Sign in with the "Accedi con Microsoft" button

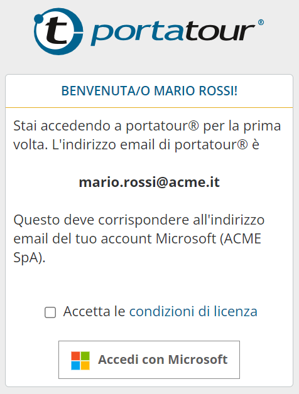tap(149, 360)
